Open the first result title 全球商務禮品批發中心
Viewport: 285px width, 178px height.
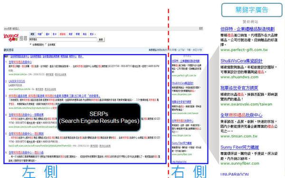click(x=20, y=62)
